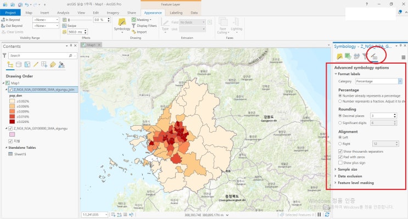Select List By Editing pencil icon

coord(36,65)
